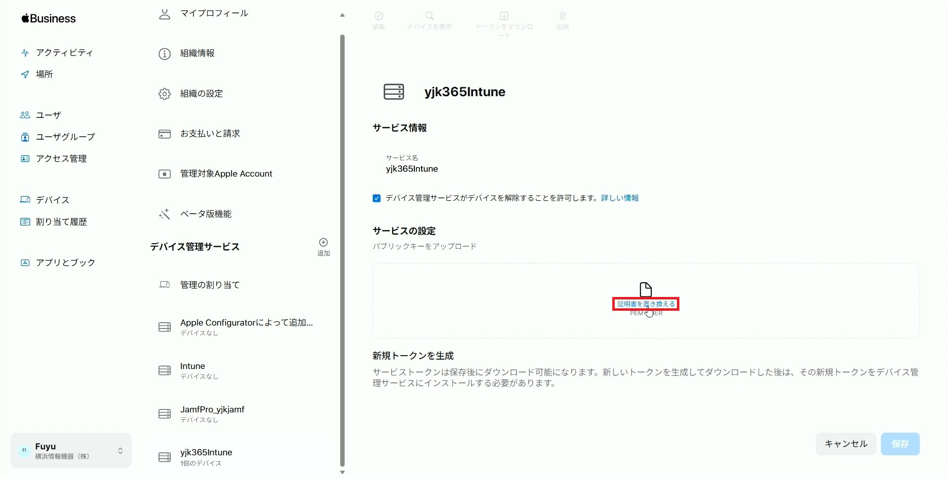Click the キャンセル button

(846, 444)
